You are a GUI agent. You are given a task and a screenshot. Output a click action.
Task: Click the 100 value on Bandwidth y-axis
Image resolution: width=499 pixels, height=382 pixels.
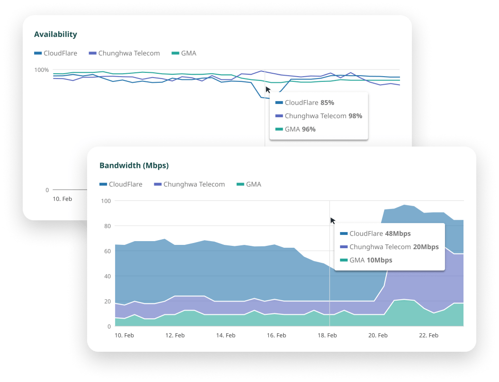click(106, 201)
